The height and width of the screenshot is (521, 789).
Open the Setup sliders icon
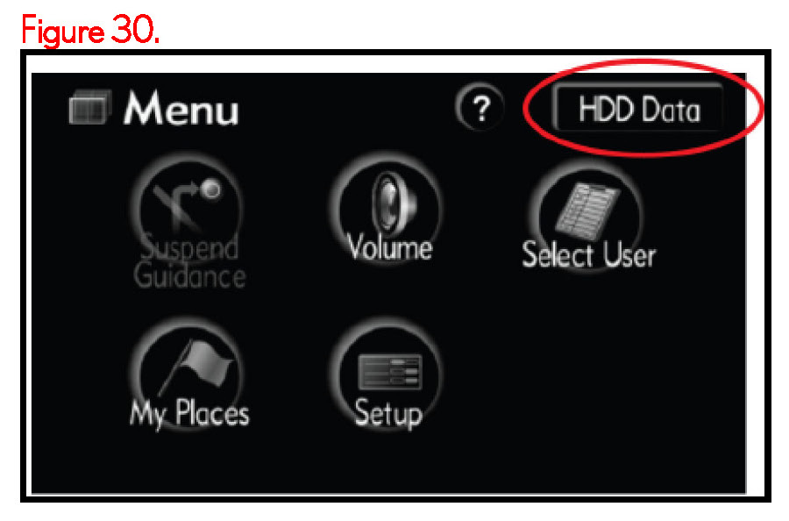tap(389, 372)
